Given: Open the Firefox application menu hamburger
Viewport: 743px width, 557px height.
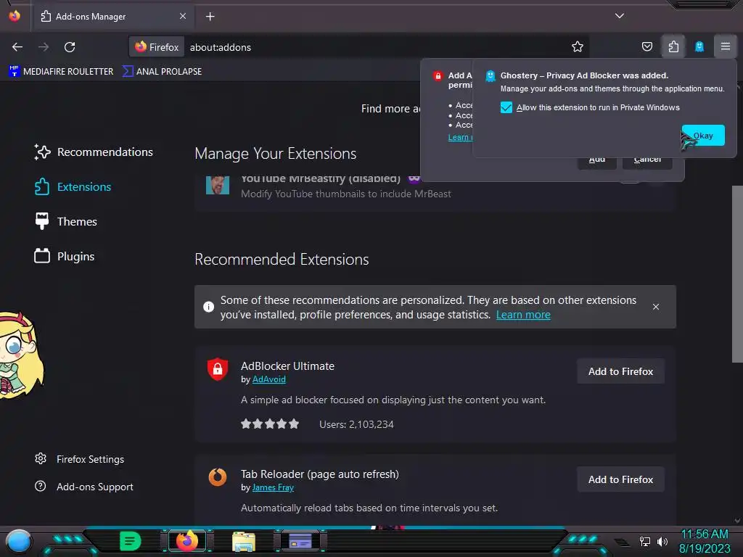Looking at the screenshot, I should tap(725, 46).
